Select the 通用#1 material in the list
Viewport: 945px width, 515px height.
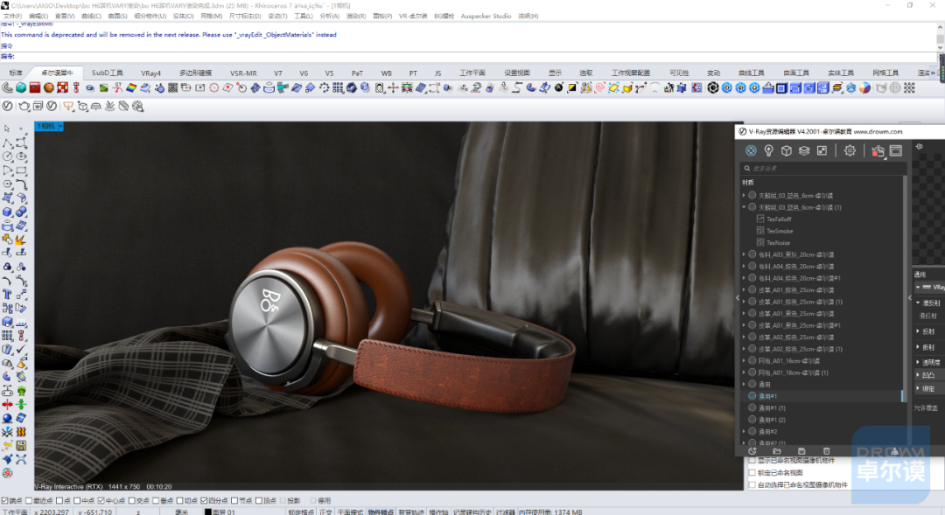[x=823, y=396]
